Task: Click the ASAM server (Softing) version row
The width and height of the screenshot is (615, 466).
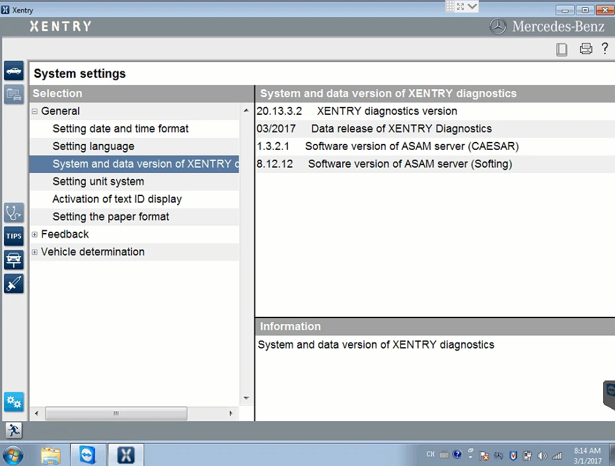Action: tap(435, 164)
